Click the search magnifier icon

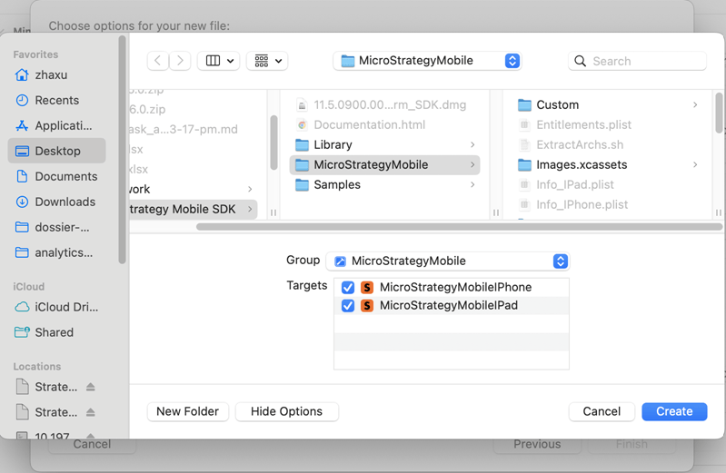point(581,61)
